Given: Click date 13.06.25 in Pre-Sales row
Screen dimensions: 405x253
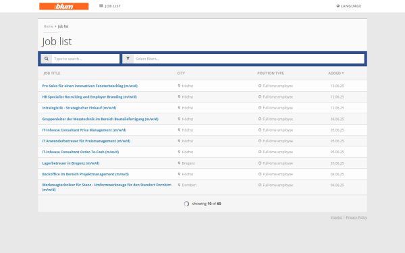Looking at the screenshot, I should pos(337,86).
